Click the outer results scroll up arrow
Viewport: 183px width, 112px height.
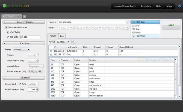[179, 46]
